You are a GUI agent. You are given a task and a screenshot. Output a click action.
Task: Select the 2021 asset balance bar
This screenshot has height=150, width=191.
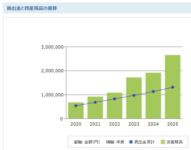click(95, 107)
